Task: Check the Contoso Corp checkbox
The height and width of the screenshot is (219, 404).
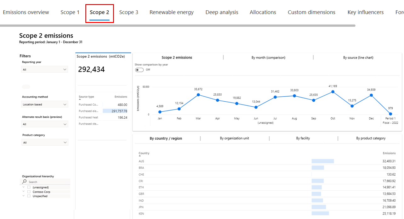Action: [x=29, y=192]
